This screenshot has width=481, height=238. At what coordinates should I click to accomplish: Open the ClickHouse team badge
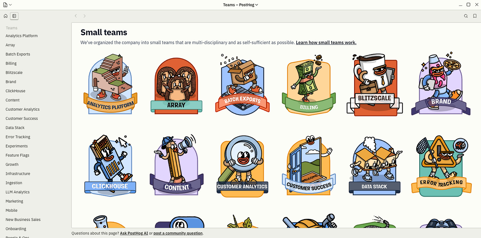click(x=110, y=165)
